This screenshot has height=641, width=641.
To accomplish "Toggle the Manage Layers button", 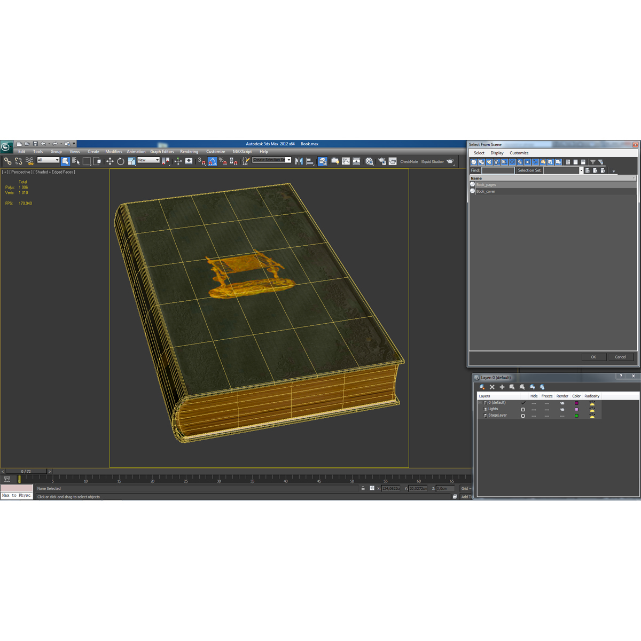I will point(323,161).
